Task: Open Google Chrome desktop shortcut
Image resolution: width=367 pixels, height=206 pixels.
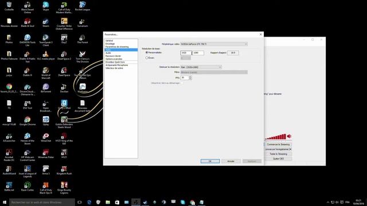Action: click(x=28, y=121)
